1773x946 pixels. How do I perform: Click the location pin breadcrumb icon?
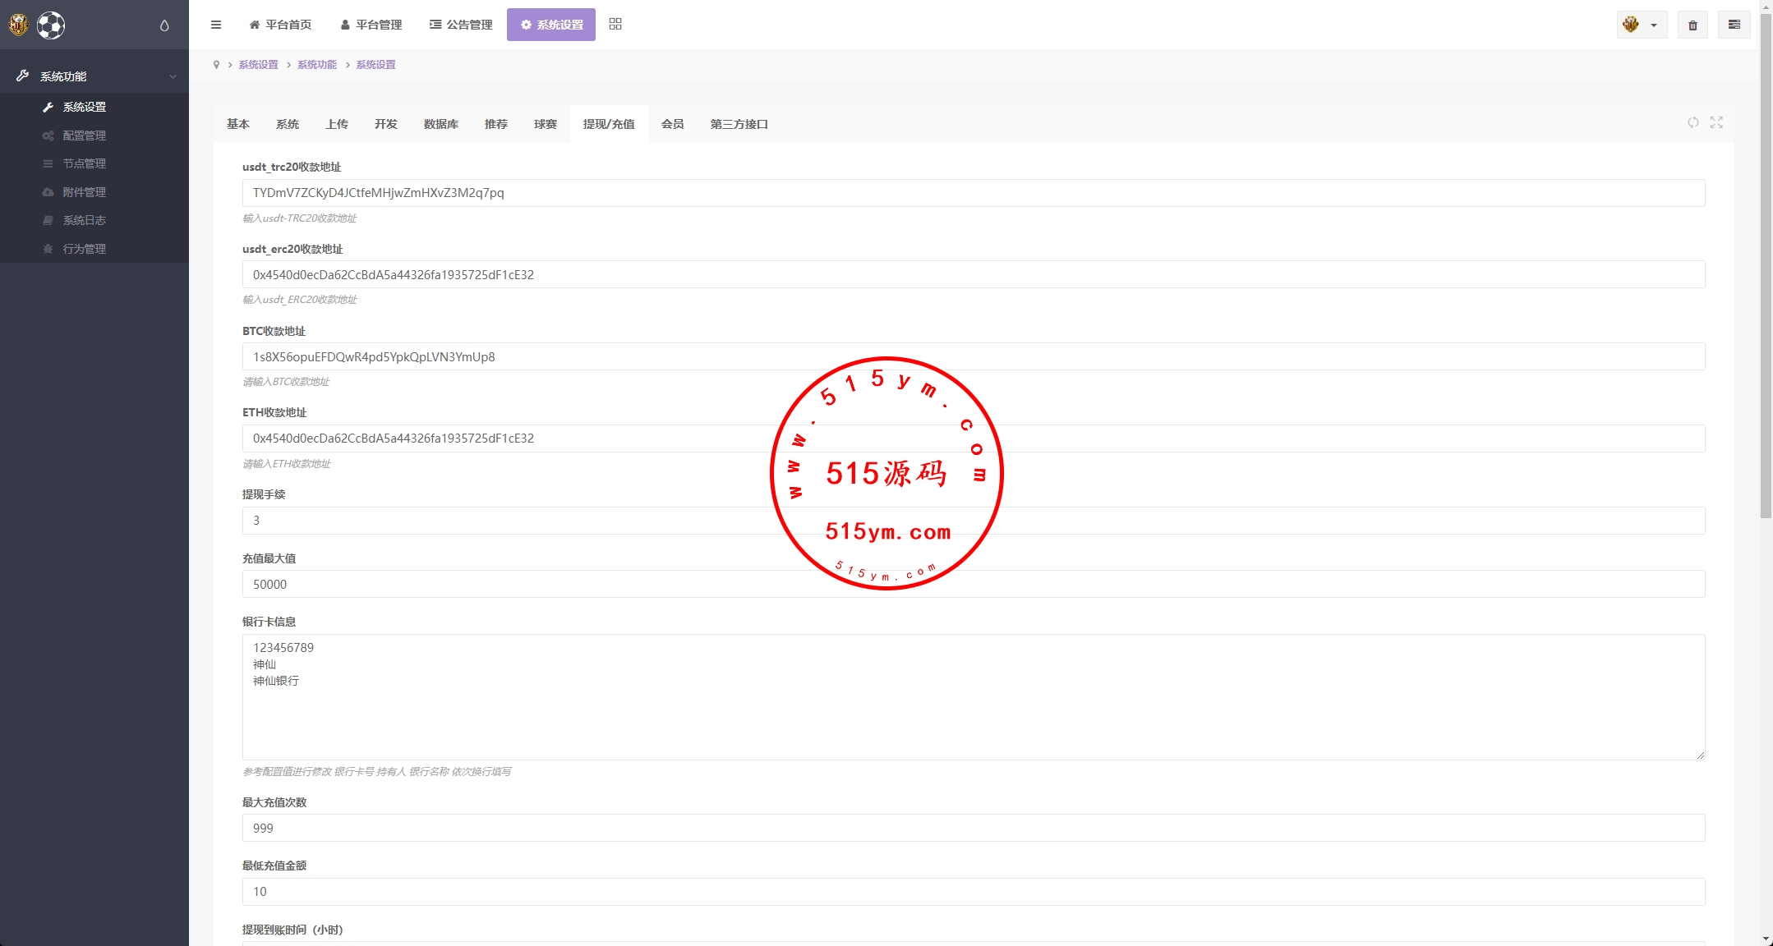click(x=216, y=65)
